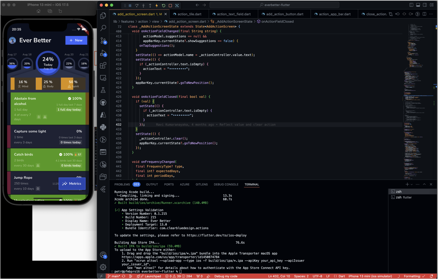Screen dimensions: 438x279
Task: Open the Remote Explorer view
Action: click(x=103, y=78)
